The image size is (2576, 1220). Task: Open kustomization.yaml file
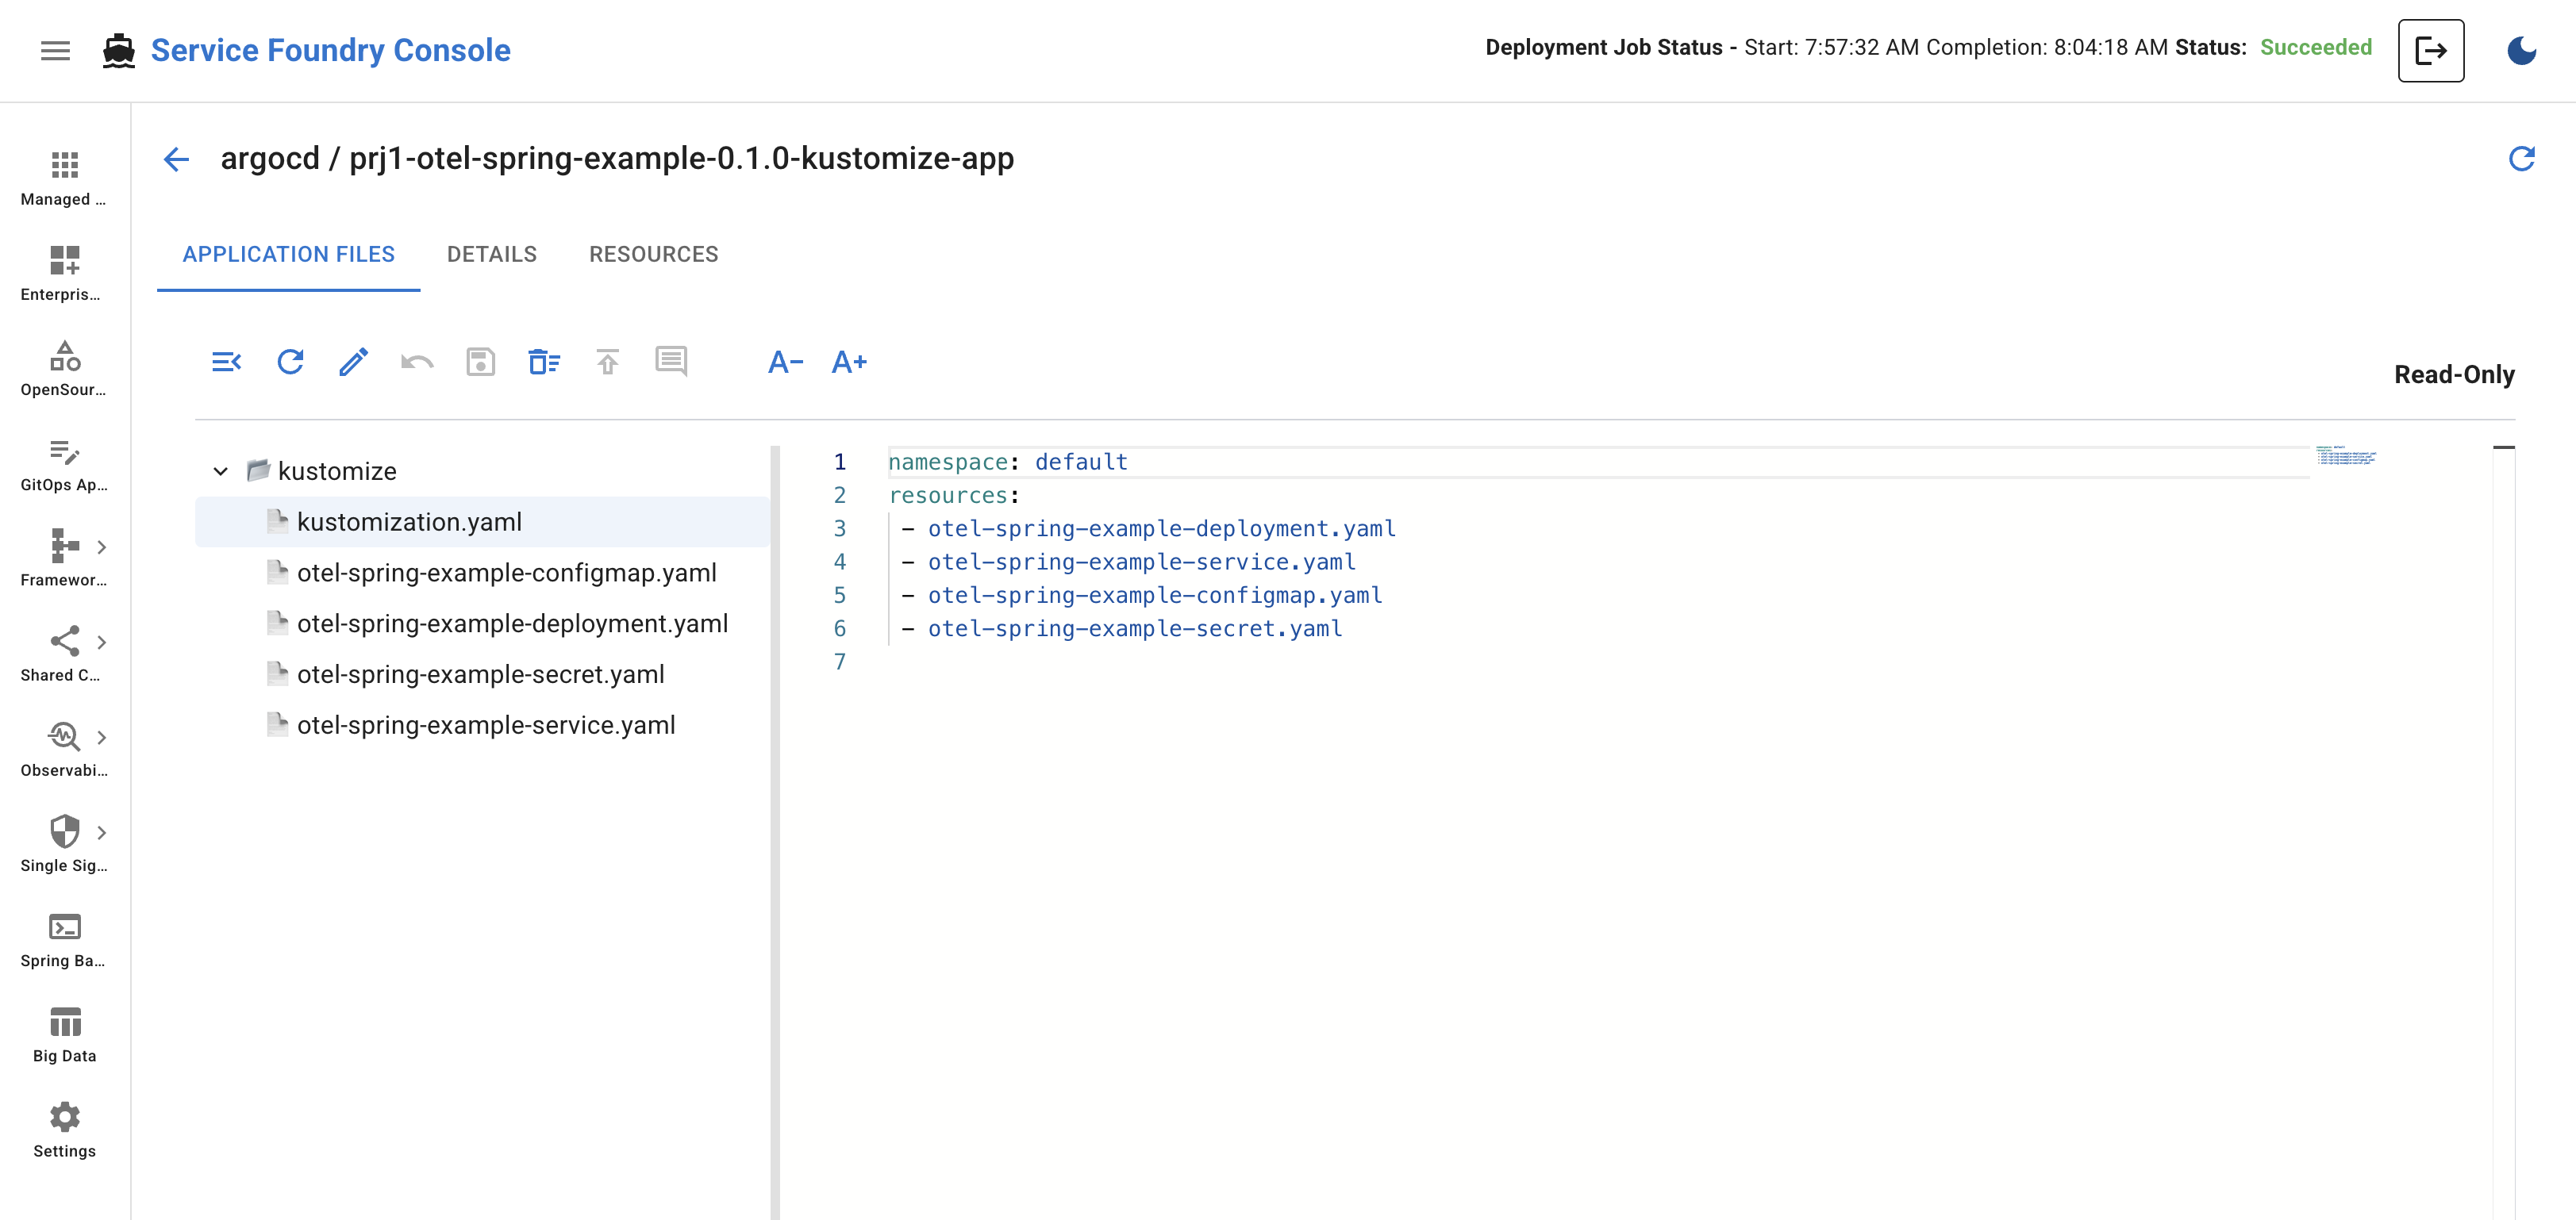tap(482, 522)
